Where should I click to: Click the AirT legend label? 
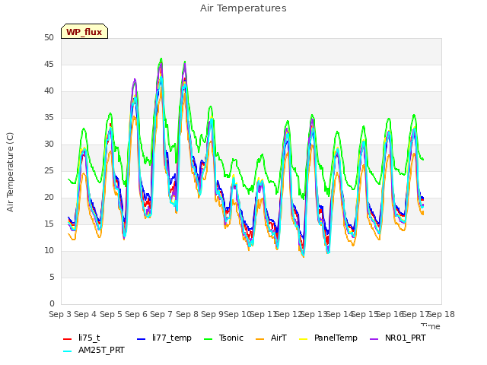coord(279,338)
